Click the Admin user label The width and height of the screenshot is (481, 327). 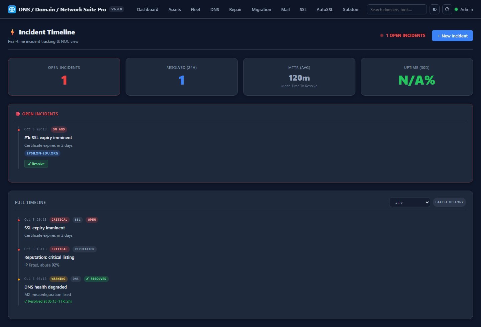coord(467,9)
